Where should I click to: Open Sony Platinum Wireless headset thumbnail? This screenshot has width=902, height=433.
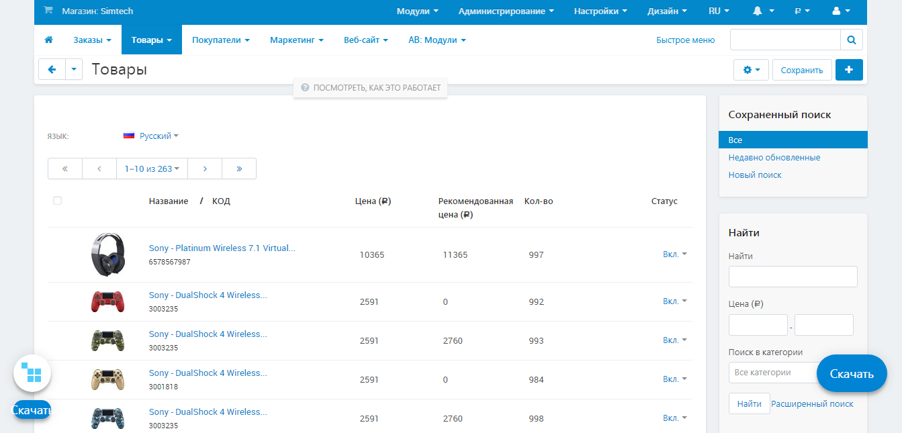[107, 254]
